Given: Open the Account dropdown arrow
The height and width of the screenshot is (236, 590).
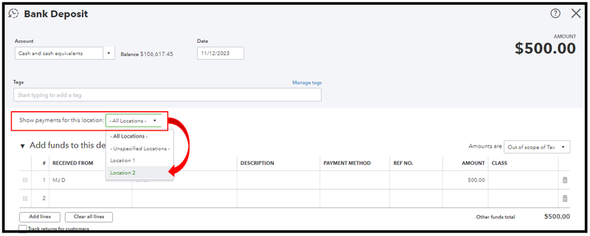Looking at the screenshot, I should [x=109, y=53].
